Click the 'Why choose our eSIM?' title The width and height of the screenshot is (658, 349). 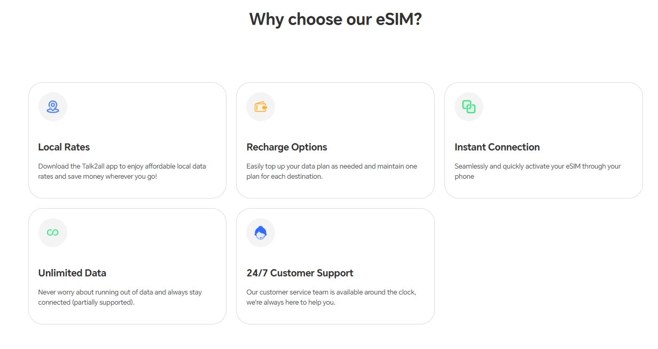[335, 19]
